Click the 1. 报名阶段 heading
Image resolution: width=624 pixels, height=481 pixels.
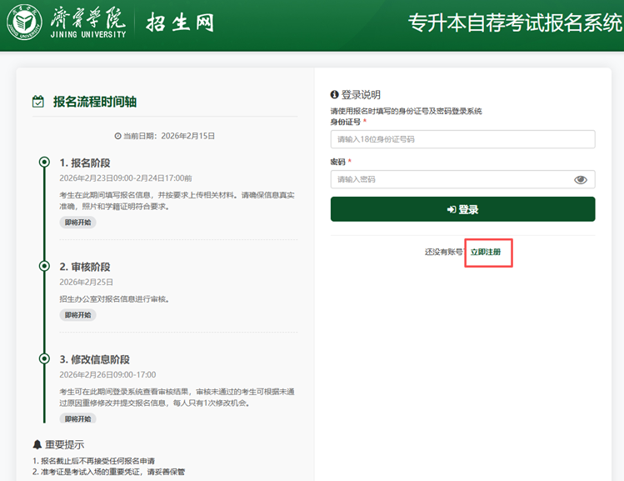point(85,163)
